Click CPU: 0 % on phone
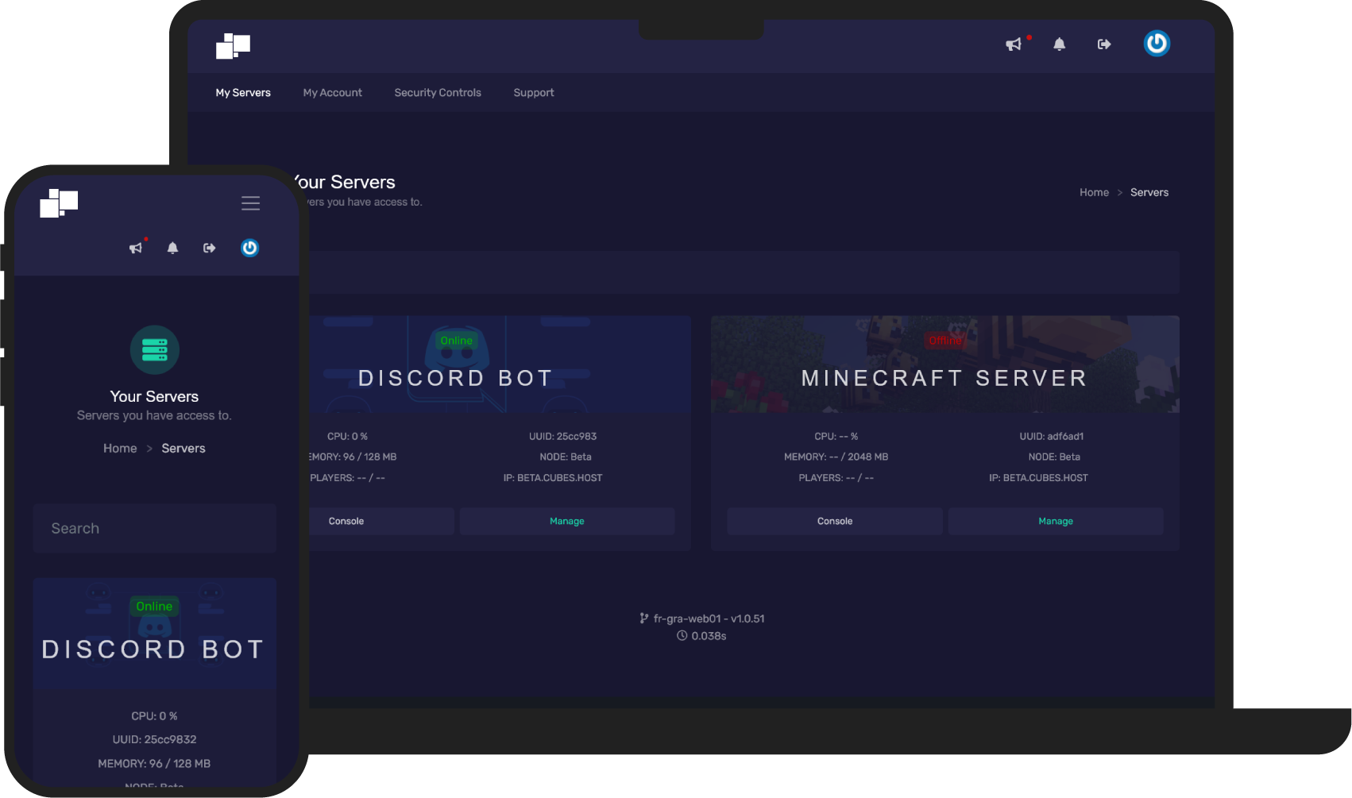Image resolution: width=1352 pixels, height=798 pixels. 155,716
